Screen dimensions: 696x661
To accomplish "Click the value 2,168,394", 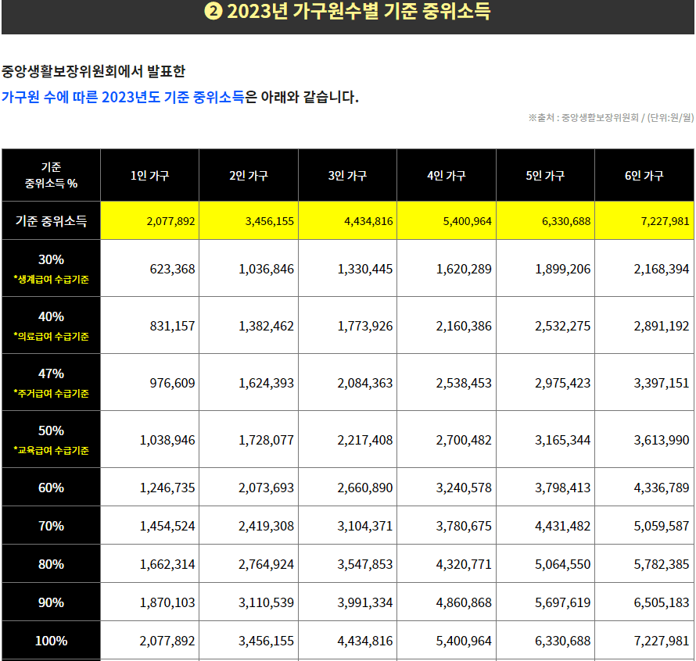I will tap(662, 269).
